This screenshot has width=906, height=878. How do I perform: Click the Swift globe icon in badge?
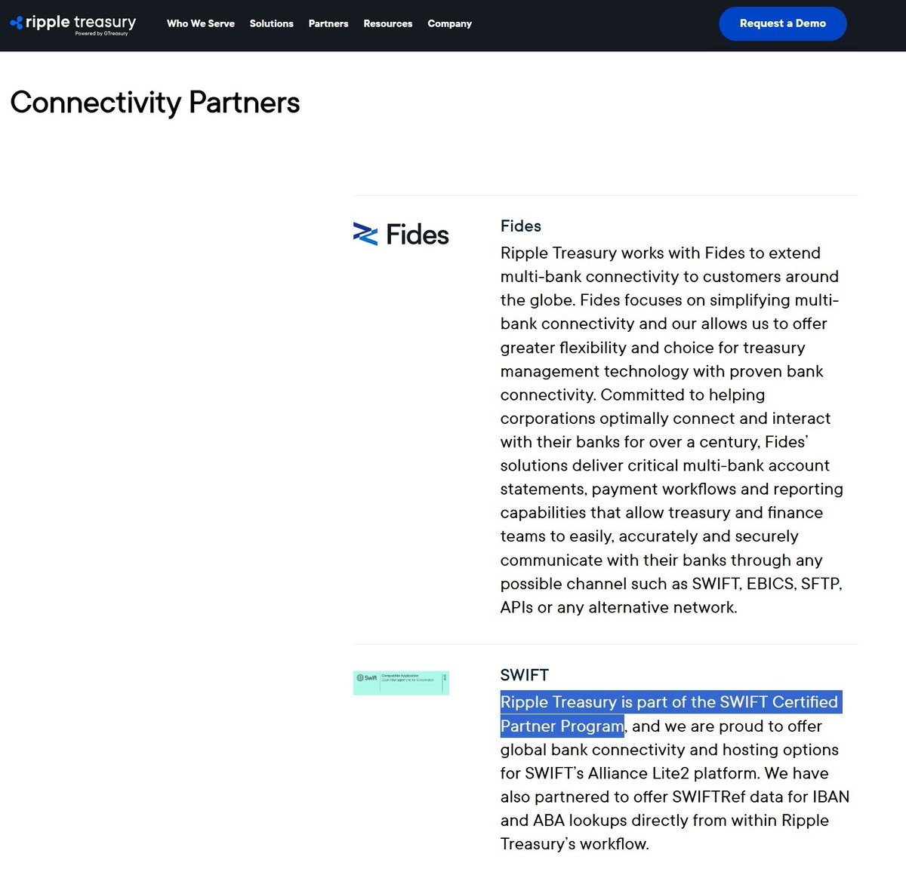click(x=360, y=677)
